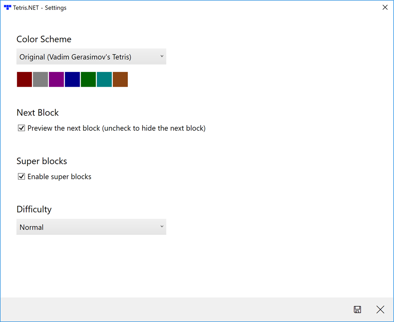394x322 pixels.
Task: Uncheck Preview the next block checkbox
Action: coord(21,128)
